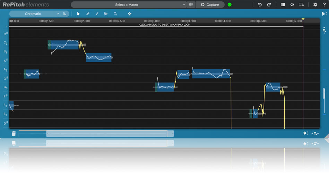Open macro settings sliders button
The height and width of the screenshot is (173, 329).
pos(191,4)
